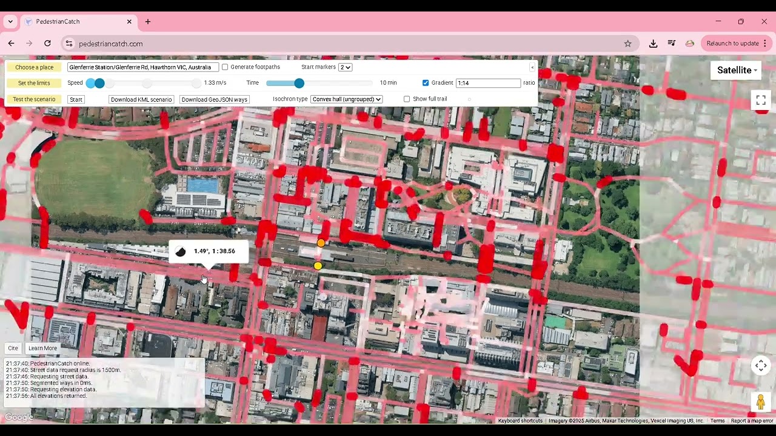Viewport: 776px width, 436px height.
Task: Click the Cite button
Action: tap(13, 348)
